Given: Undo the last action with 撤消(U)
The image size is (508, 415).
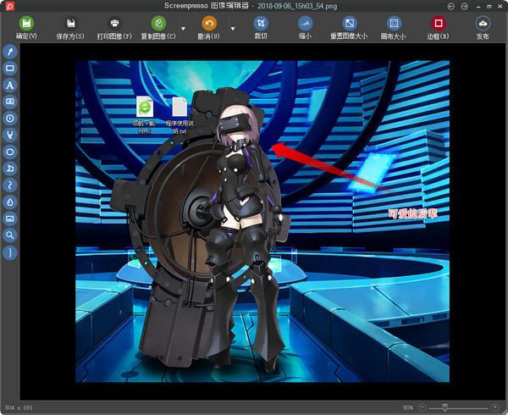Looking at the screenshot, I should click(x=209, y=28).
